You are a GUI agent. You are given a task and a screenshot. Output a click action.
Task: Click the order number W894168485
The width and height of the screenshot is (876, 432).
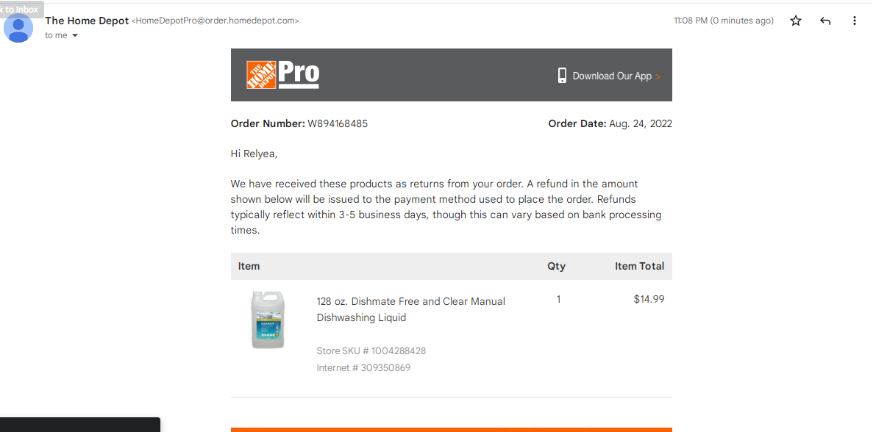click(x=338, y=124)
